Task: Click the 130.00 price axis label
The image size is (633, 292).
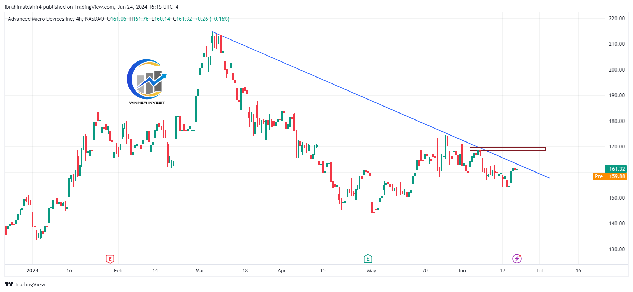Action: pyautogui.click(x=617, y=249)
